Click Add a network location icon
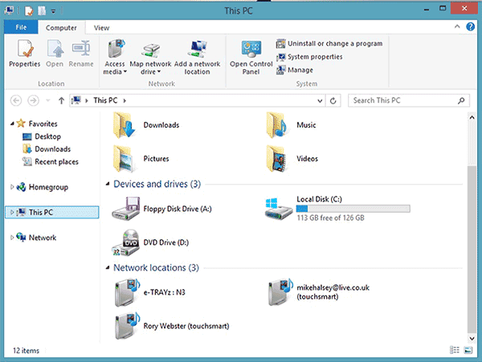The width and height of the screenshot is (482, 362). point(197,53)
